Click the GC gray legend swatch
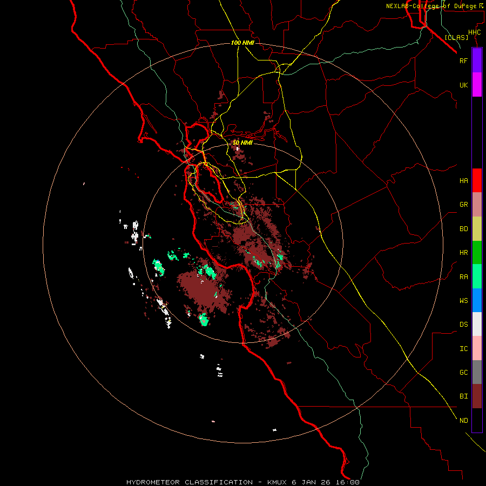The height and width of the screenshot is (486, 486). point(477,372)
